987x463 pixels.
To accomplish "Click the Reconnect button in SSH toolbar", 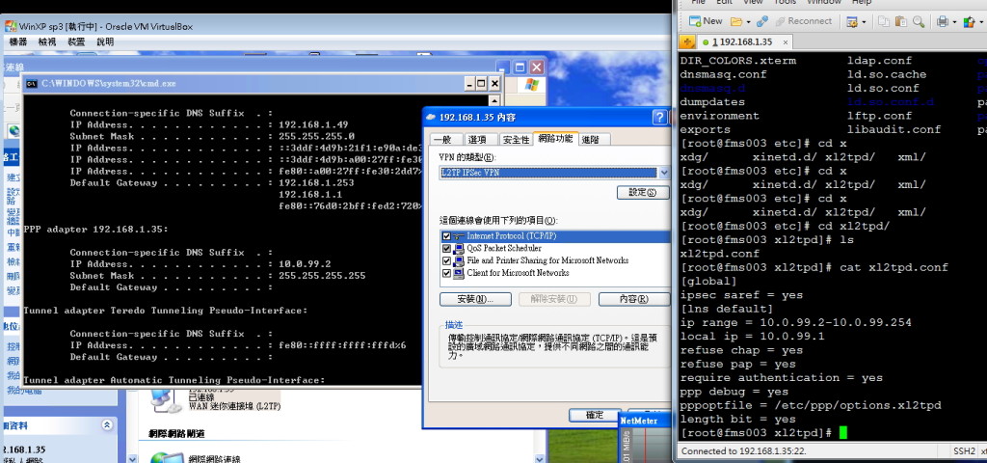I will [805, 21].
